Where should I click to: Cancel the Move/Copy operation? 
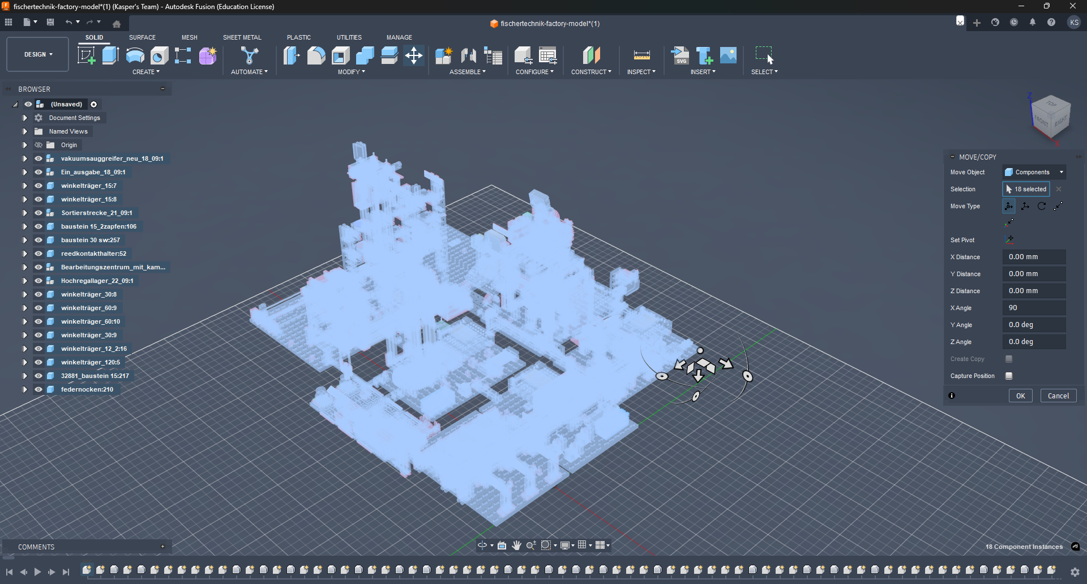[1058, 396]
